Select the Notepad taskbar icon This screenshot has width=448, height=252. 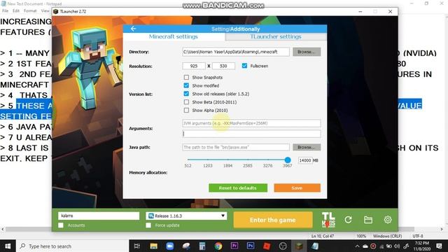tap(315, 246)
